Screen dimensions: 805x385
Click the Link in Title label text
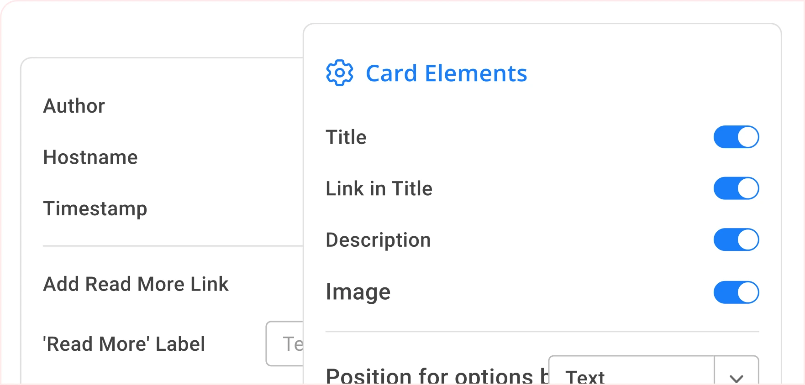379,189
